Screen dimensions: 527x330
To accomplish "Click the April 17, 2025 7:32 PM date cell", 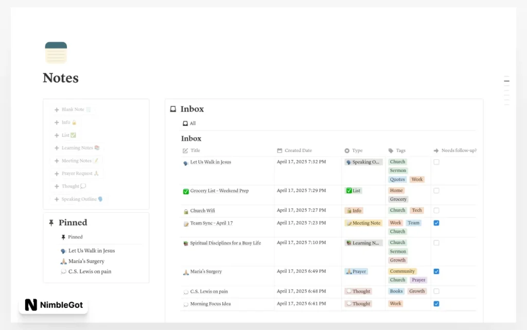I will 301,162.
